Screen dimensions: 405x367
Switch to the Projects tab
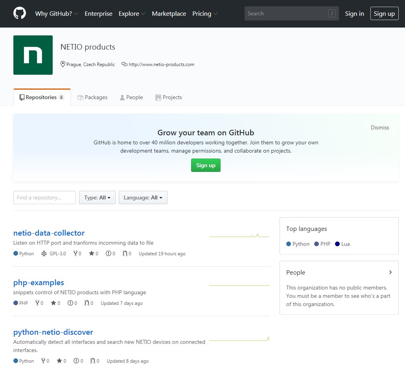click(x=169, y=98)
